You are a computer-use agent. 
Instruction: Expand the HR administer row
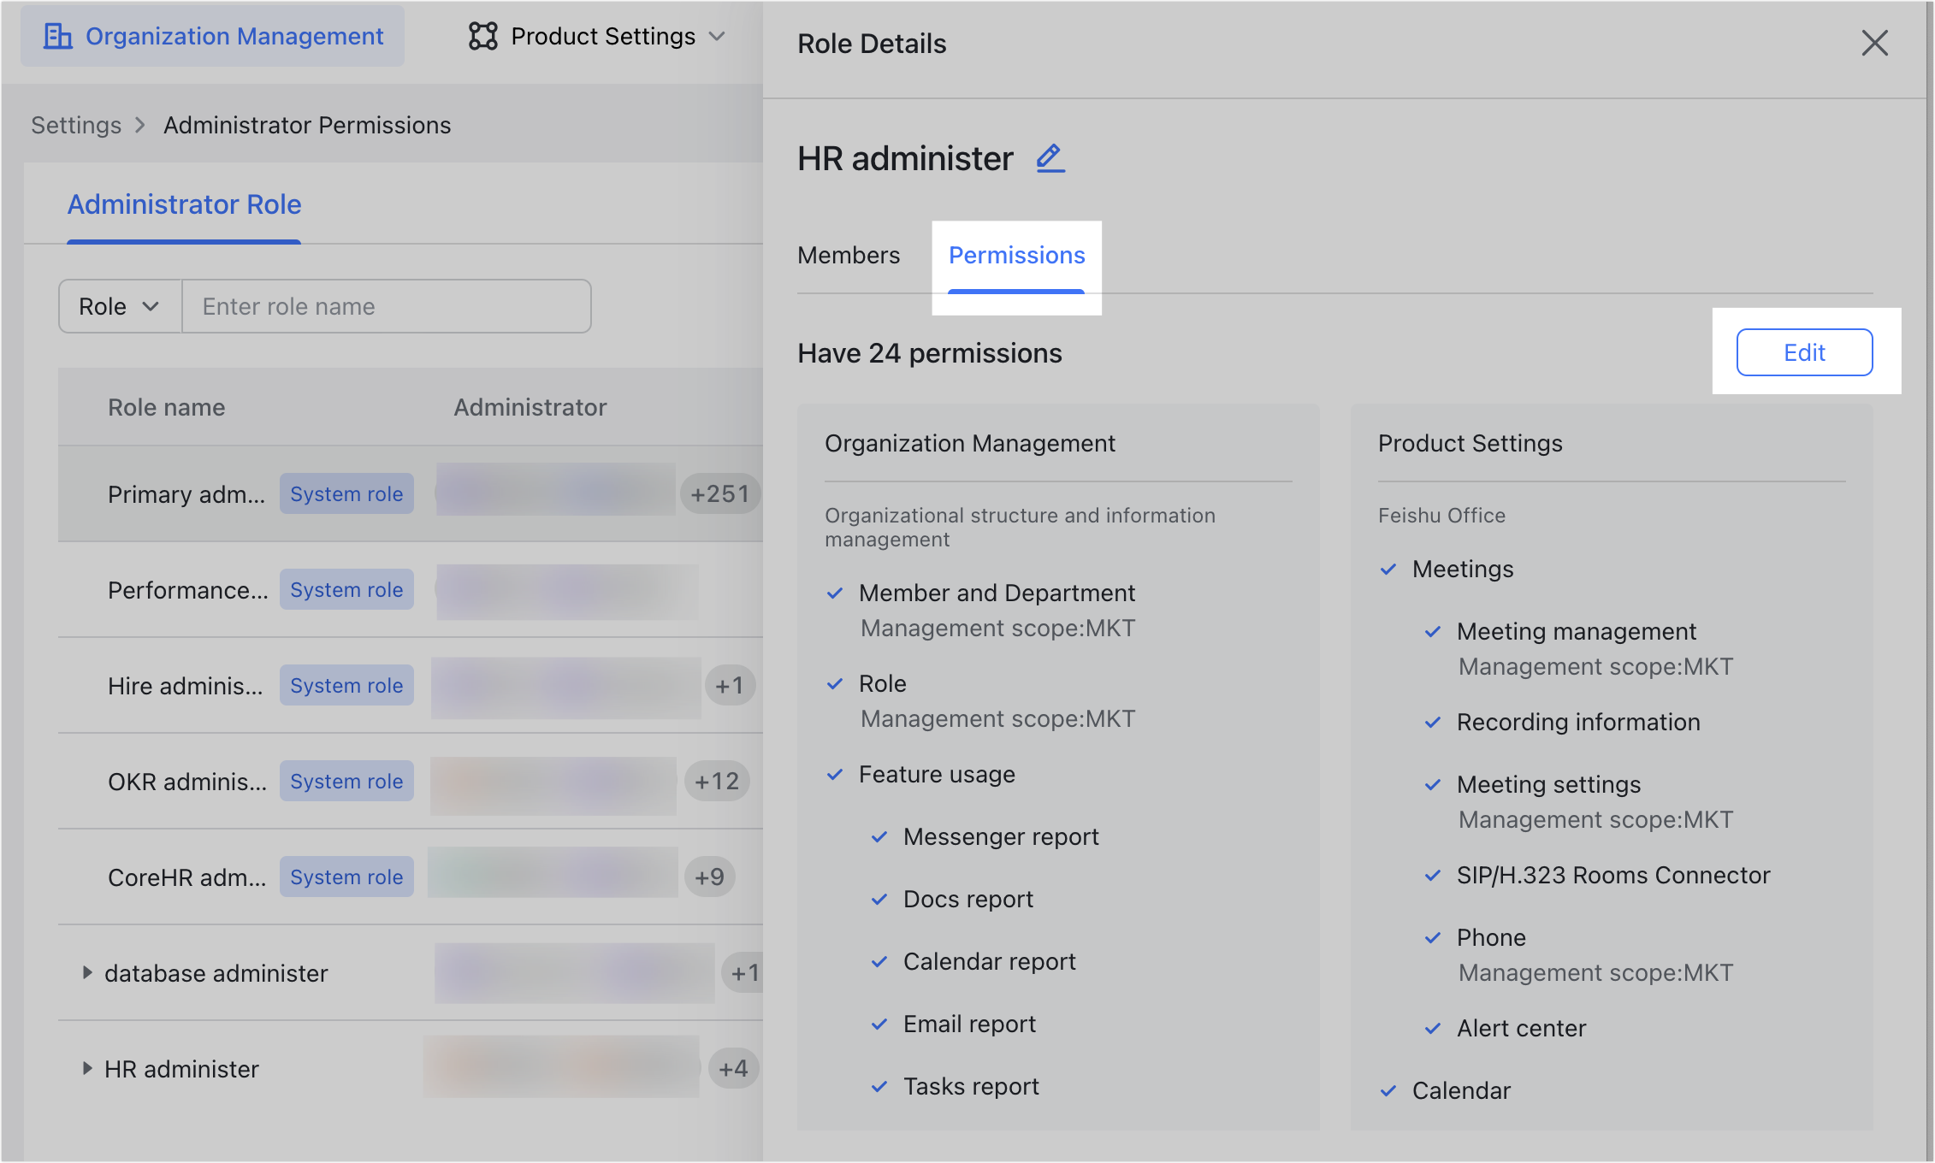tap(88, 1068)
